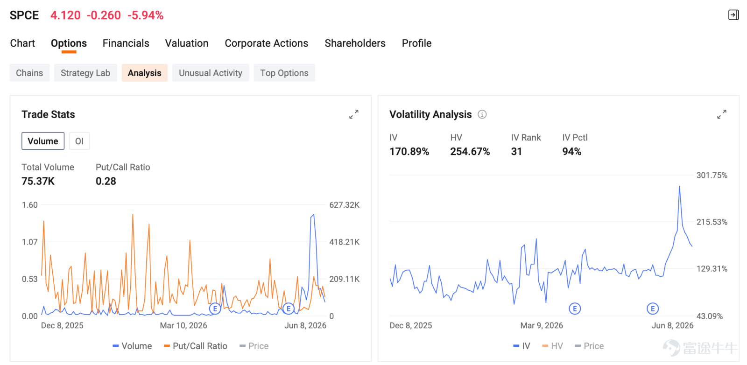
Task: Collapse the side panel with top-right arrow icon
Action: click(x=733, y=15)
